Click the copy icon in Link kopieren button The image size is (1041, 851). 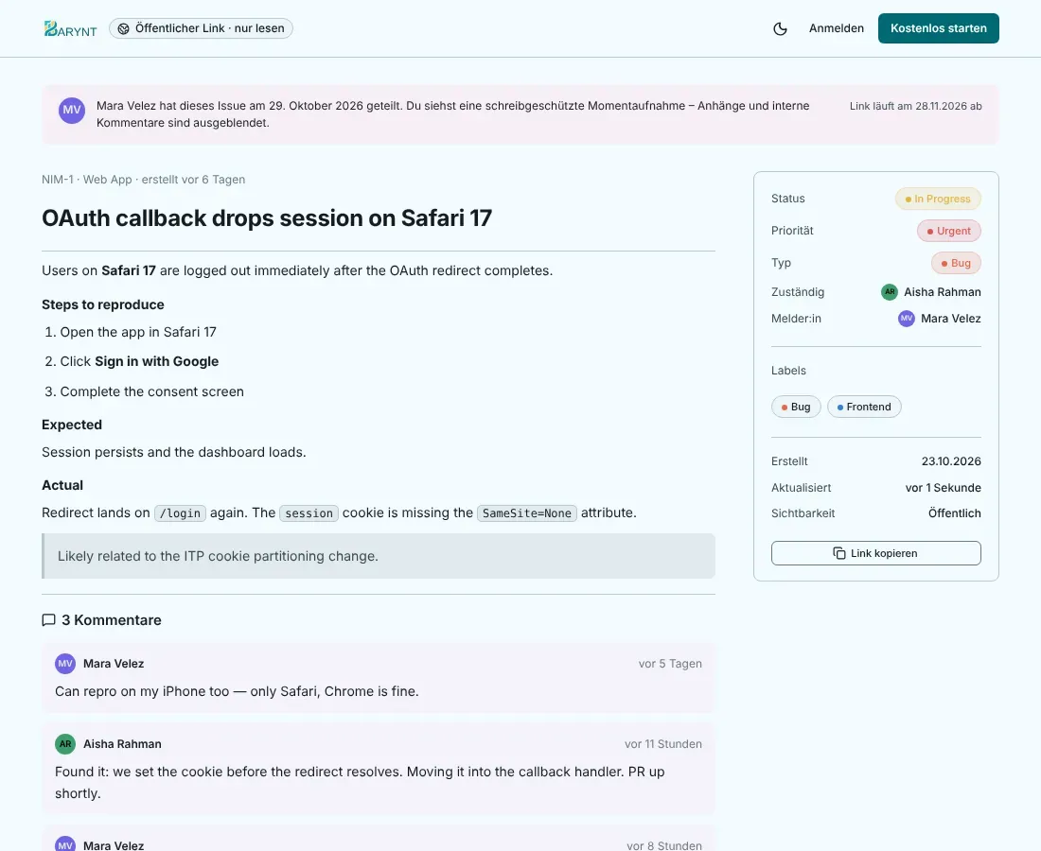[x=839, y=553]
